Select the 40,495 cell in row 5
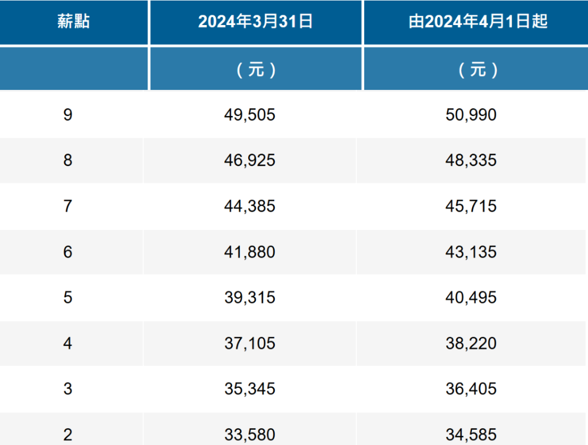 tap(471, 298)
